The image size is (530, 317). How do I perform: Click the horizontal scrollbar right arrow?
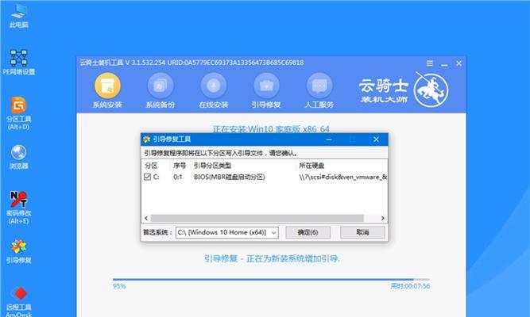(x=383, y=218)
